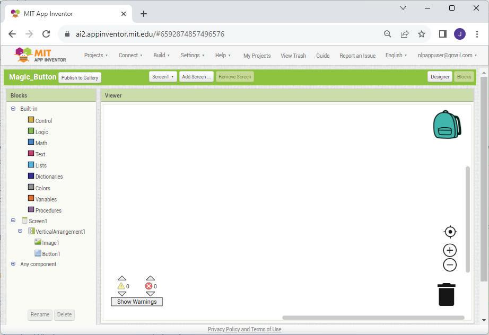Image resolution: width=489 pixels, height=335 pixels.
Task: Click the red error circle icon
Action: coord(149,286)
